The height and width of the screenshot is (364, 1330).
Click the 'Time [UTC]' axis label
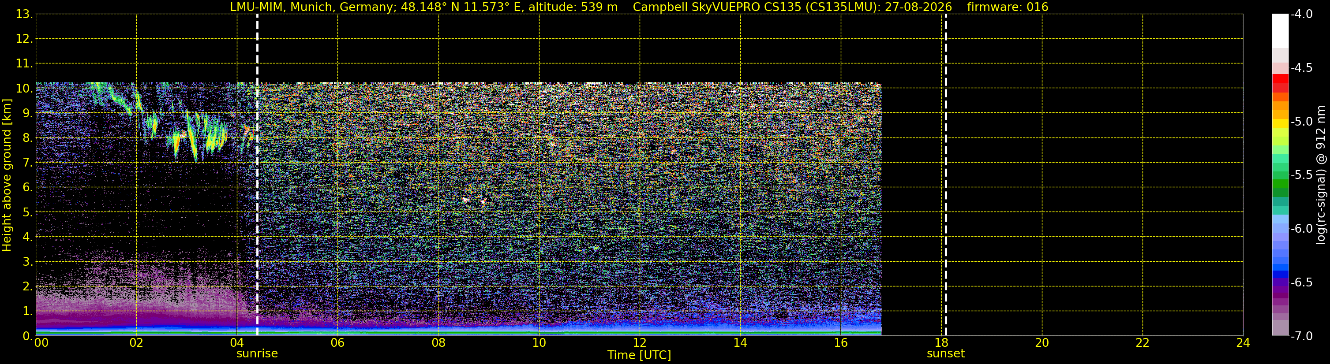click(x=639, y=355)
